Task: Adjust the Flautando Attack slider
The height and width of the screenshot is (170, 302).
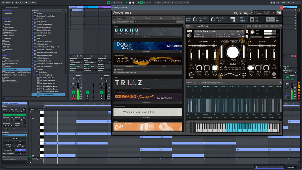Action: click(191, 54)
